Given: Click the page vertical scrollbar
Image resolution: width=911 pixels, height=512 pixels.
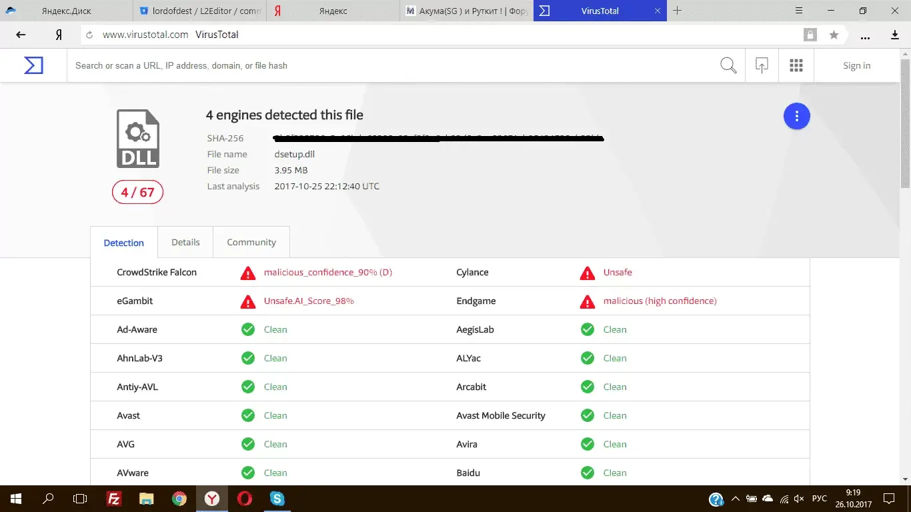Looking at the screenshot, I should point(906,123).
